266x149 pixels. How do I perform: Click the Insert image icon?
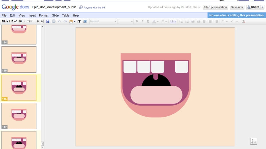click(x=85, y=21)
